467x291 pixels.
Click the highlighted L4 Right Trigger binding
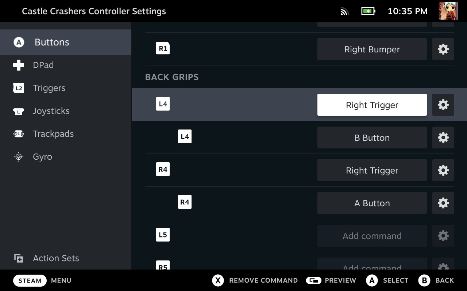(372, 105)
